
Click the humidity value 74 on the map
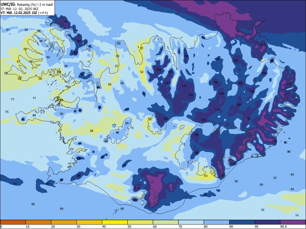coord(297,215)
